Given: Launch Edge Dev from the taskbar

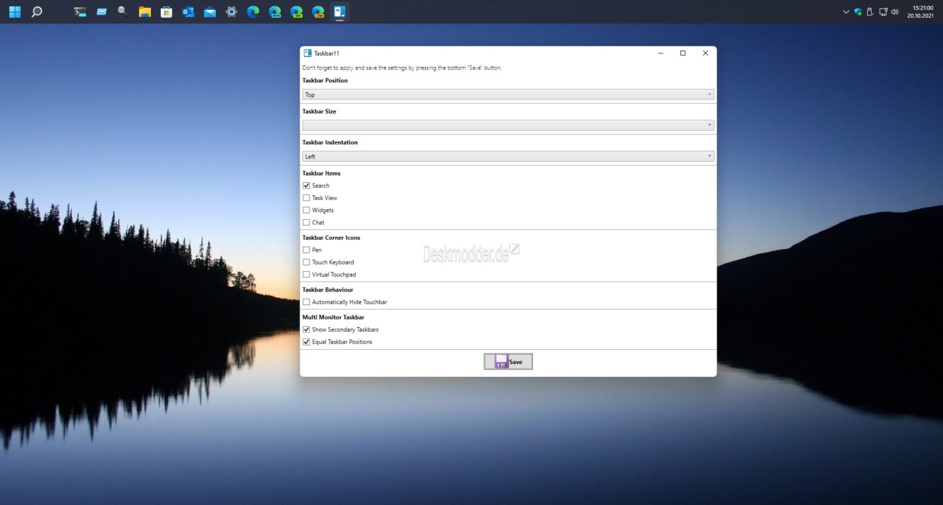Looking at the screenshot, I should (x=297, y=11).
